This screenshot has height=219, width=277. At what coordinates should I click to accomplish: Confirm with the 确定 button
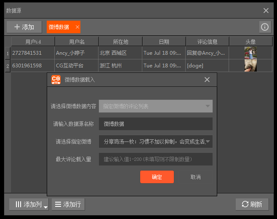click(157, 177)
